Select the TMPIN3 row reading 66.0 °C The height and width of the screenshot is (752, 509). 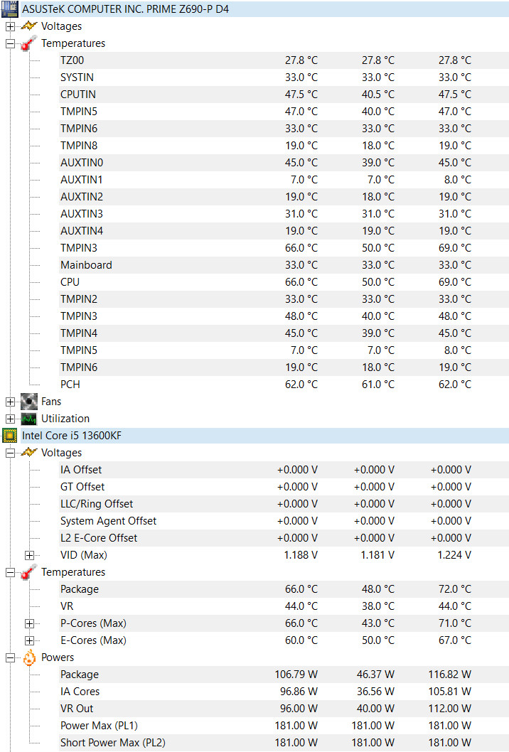[284, 248]
